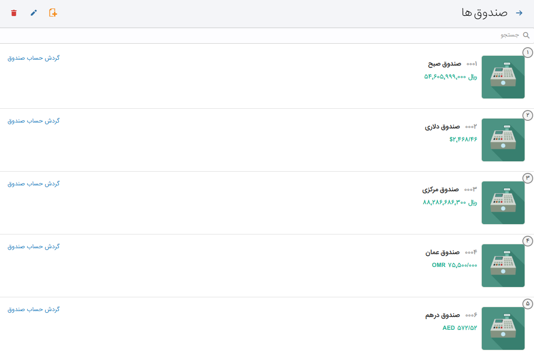Open cash register image of صندوق صبح
Image resolution: width=534 pixels, height=357 pixels.
coord(503,77)
